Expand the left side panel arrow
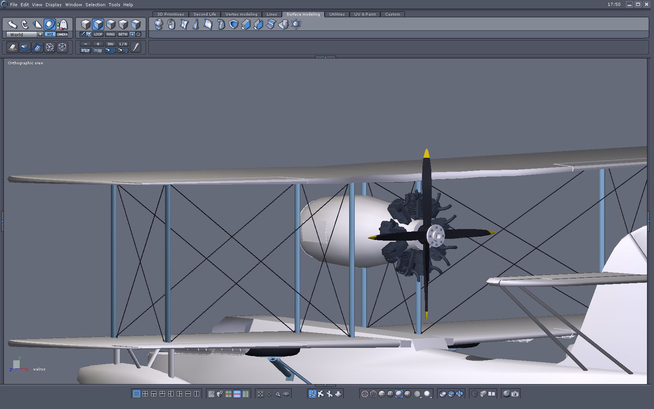654x409 pixels. [2, 221]
